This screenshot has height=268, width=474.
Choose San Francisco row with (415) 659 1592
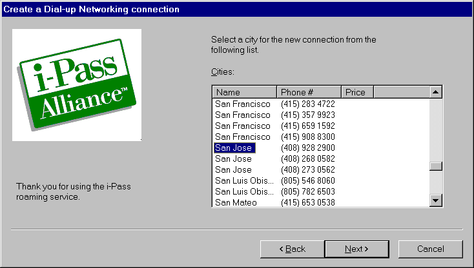(242, 126)
